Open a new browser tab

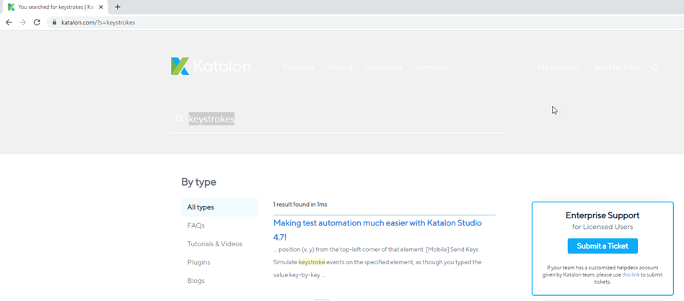pos(118,7)
